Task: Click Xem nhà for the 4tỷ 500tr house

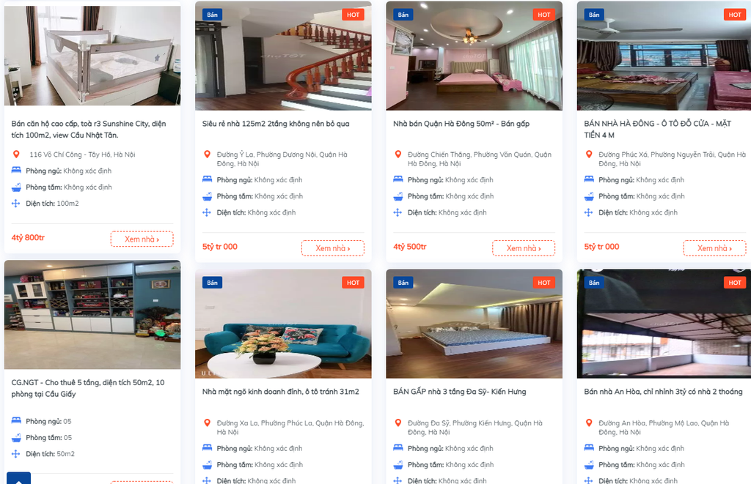Action: [524, 248]
